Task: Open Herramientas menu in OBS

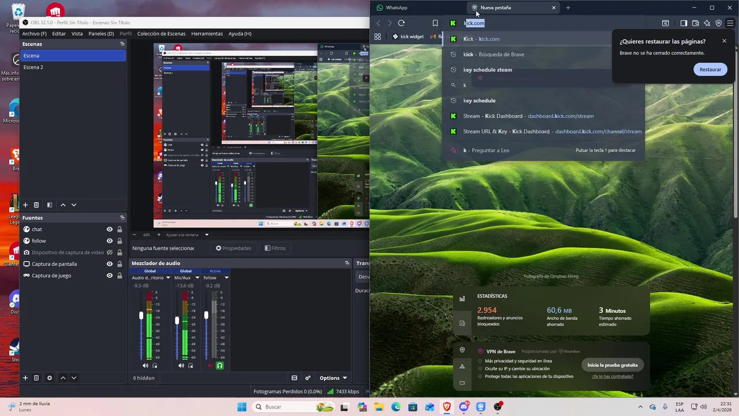Action: point(207,34)
